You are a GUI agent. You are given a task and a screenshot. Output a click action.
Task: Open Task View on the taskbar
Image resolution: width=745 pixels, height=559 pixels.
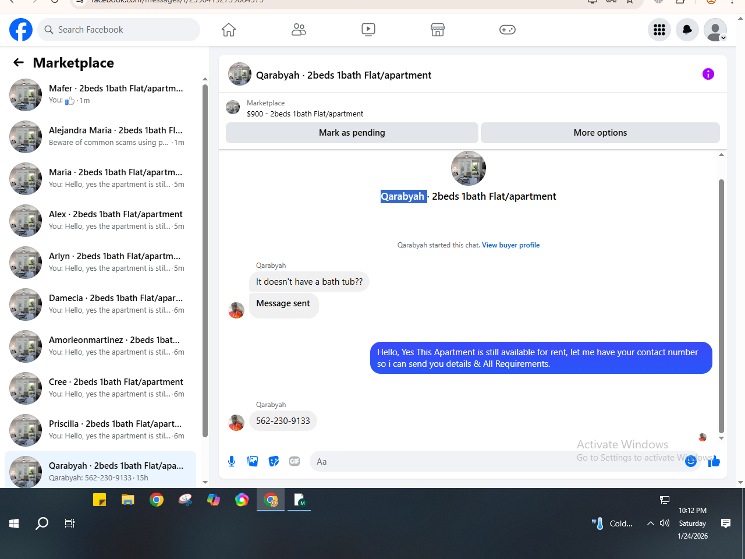click(x=70, y=523)
